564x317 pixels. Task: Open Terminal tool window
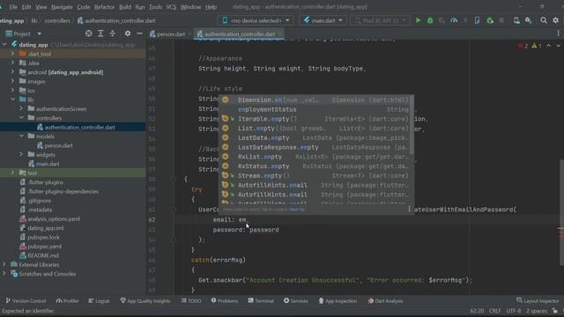(x=261, y=301)
